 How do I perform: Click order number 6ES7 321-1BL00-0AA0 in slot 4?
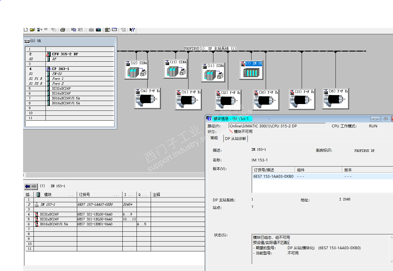(95, 214)
